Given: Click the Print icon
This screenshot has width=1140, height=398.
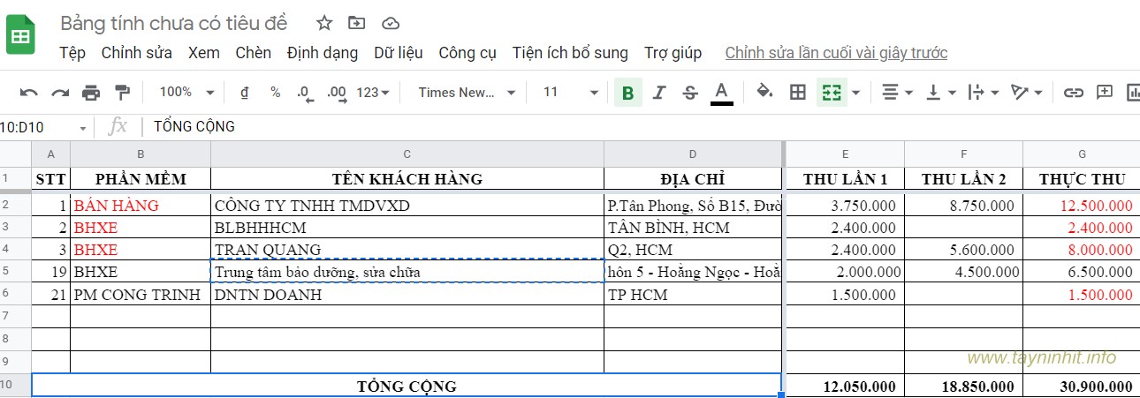Looking at the screenshot, I should click(91, 93).
